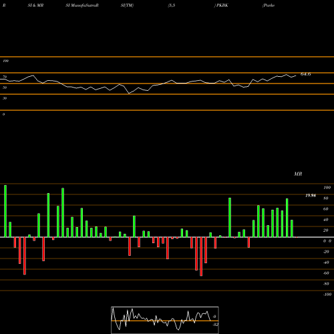Click the PKBK ticker text in header
The width and height of the screenshot is (334, 334).
[222, 5]
